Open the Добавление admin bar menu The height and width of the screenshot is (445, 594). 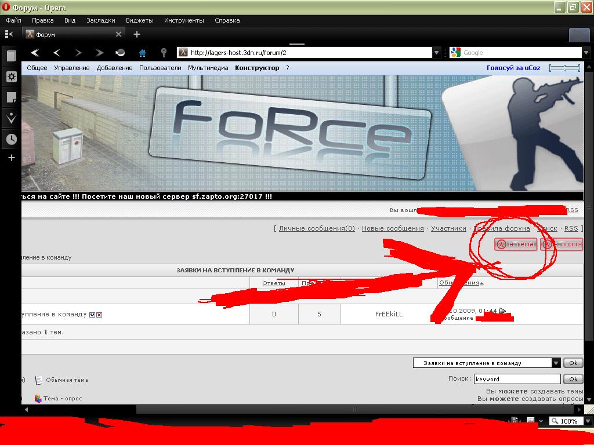114,68
